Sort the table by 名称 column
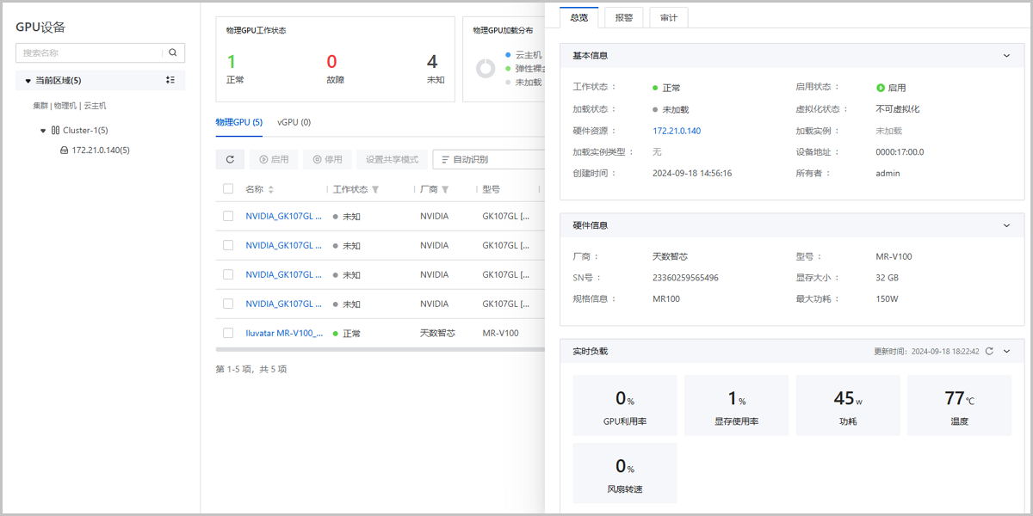Viewport: 1033px width, 516px height. tap(271, 189)
